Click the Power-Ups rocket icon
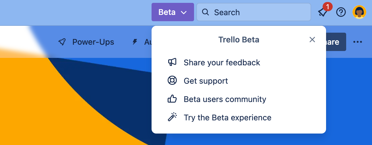 coord(62,42)
